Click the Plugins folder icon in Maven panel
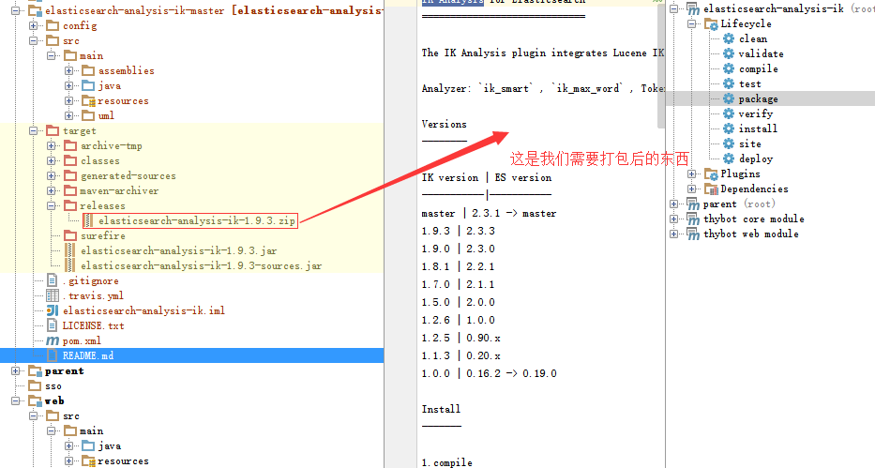 711,174
